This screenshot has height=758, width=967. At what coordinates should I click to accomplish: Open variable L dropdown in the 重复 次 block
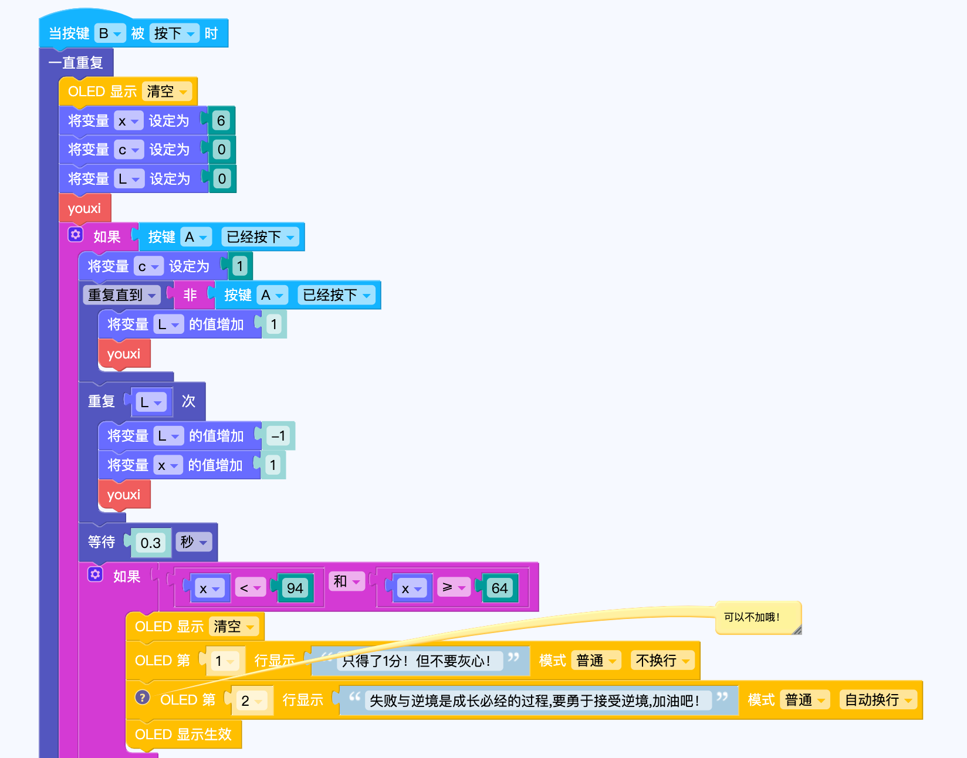point(151,402)
